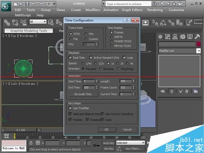Click the End Time spinner arrows

coord(97,87)
